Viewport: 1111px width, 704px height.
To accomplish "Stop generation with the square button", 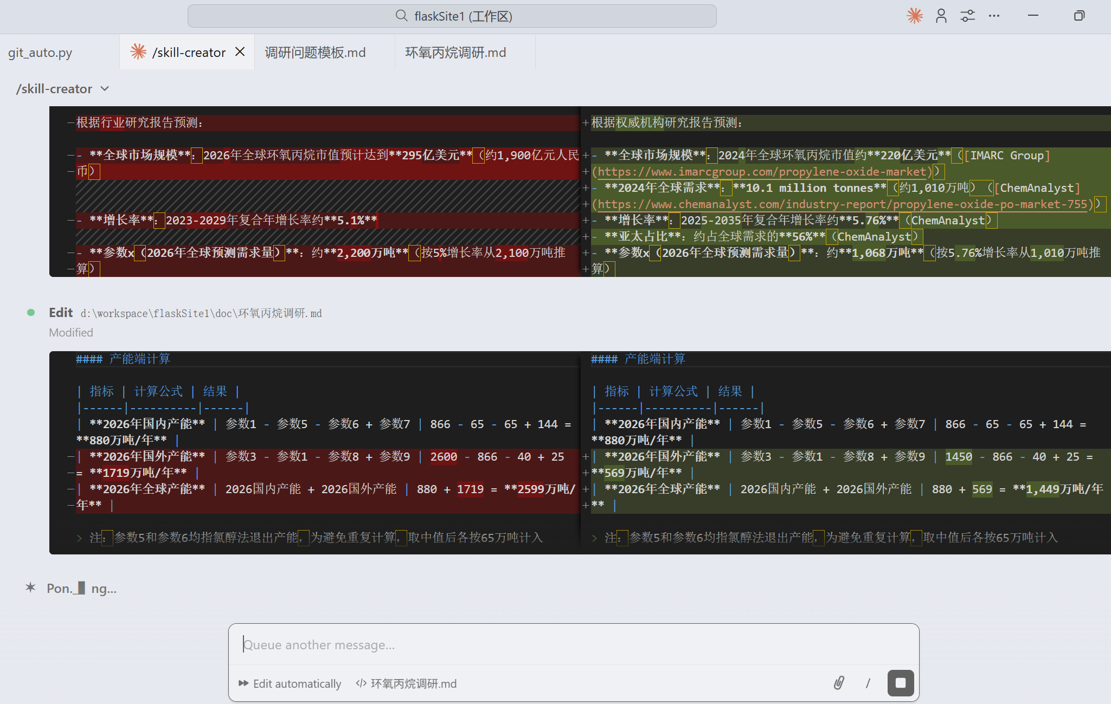I will point(901,683).
